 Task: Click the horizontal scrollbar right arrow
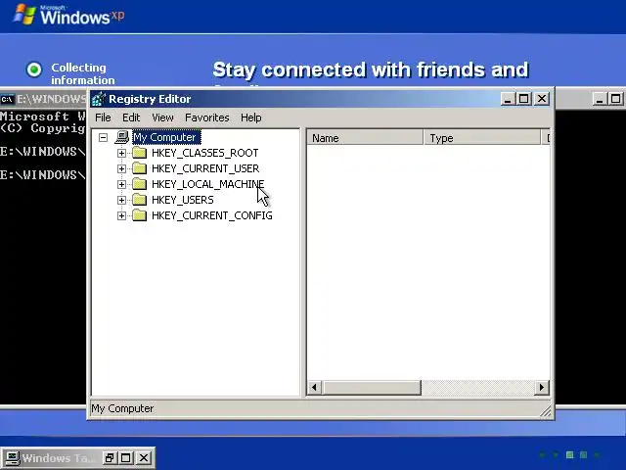[x=541, y=388]
